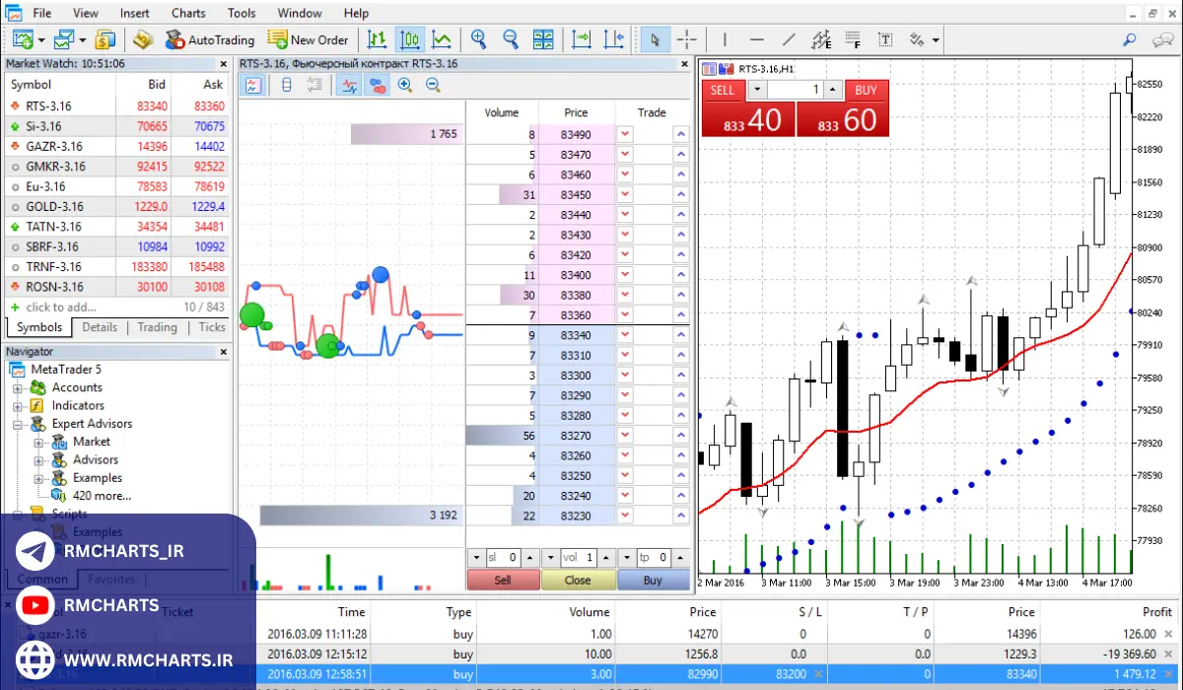Switch chart to line chart mode
The width and height of the screenshot is (1183, 690).
(x=442, y=39)
